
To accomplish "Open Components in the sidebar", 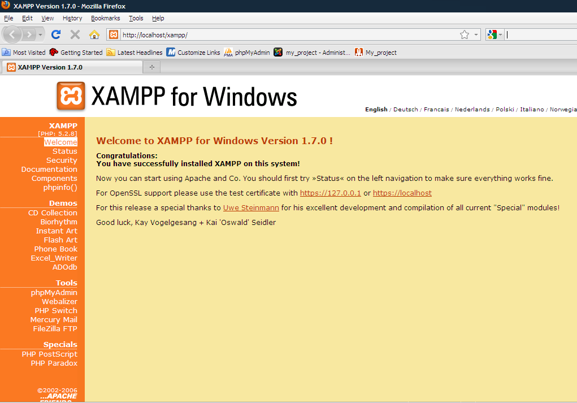I will 54,179.
